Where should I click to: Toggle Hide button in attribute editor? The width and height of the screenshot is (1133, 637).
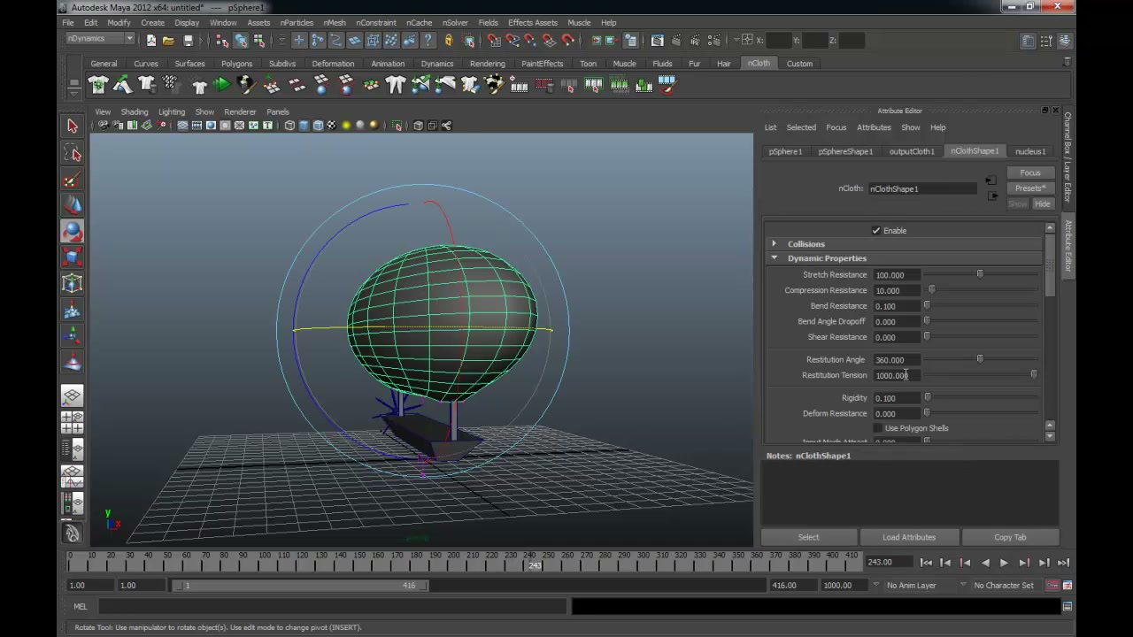(1043, 204)
